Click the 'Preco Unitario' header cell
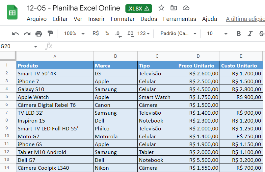This screenshot has width=265, height=172. pos(198,66)
